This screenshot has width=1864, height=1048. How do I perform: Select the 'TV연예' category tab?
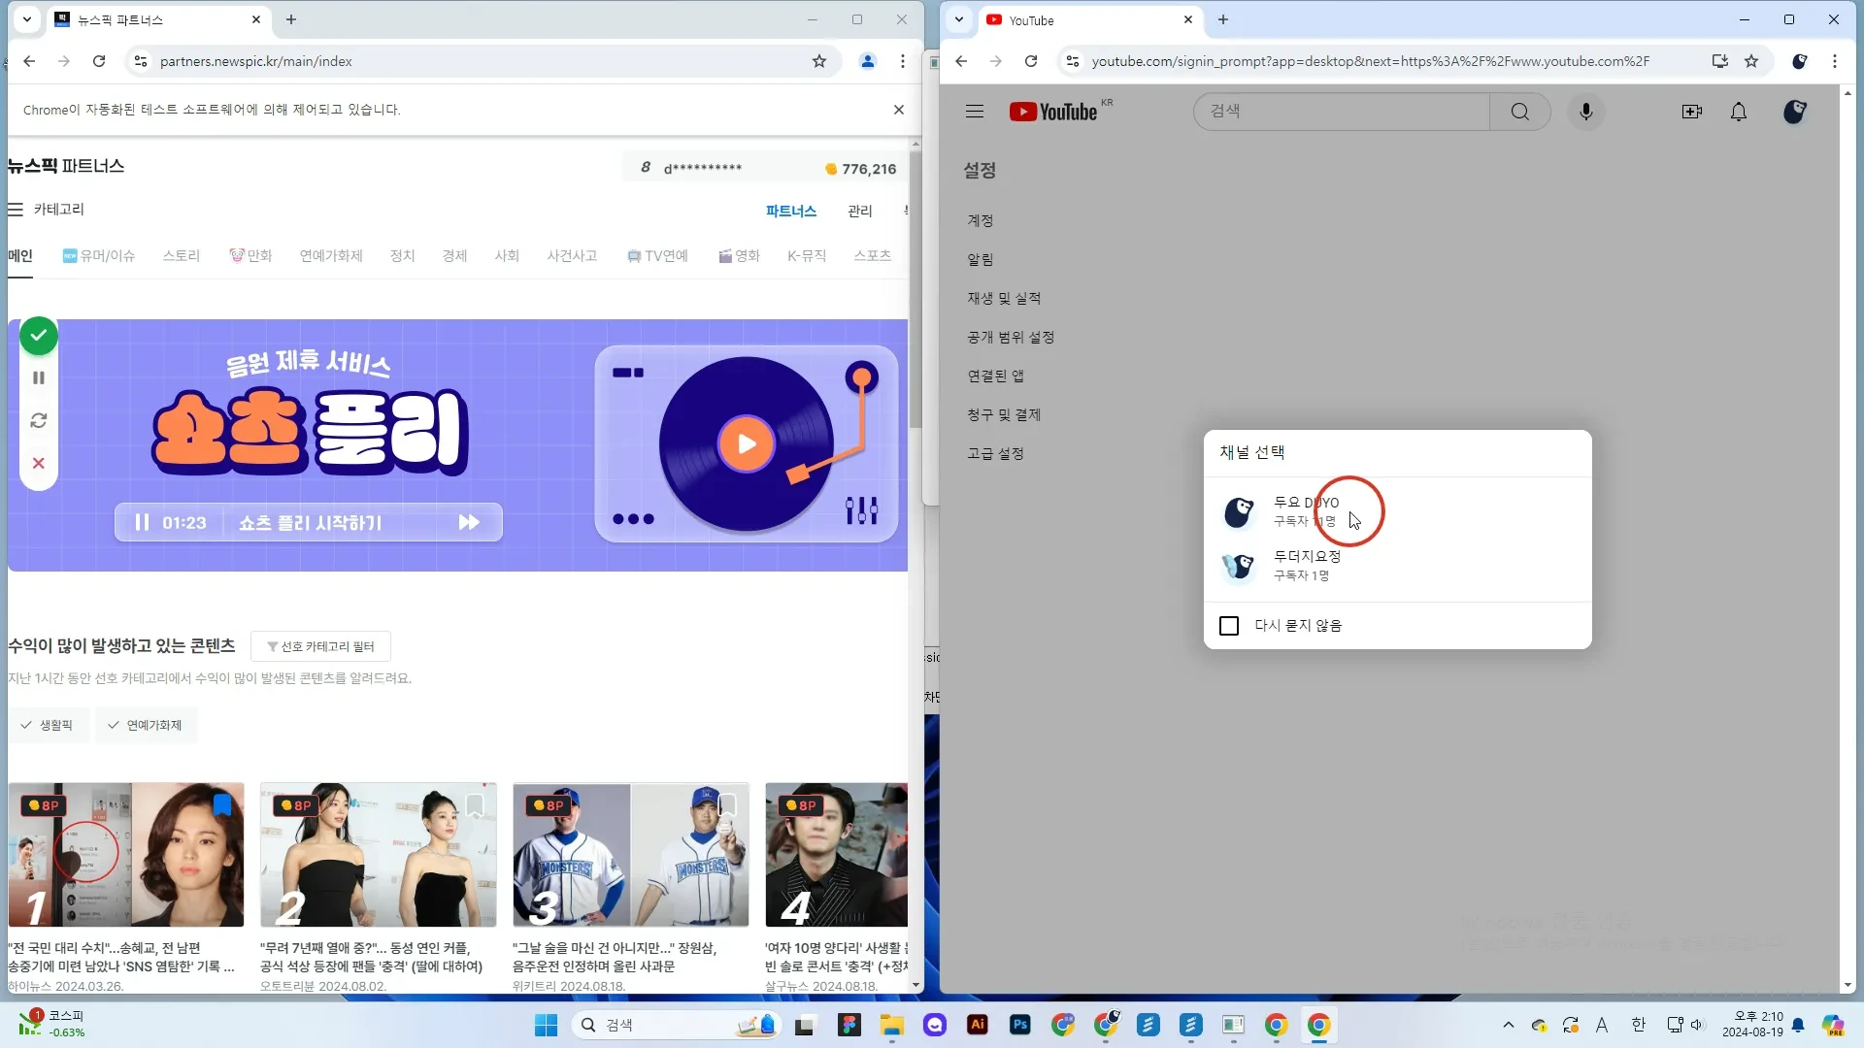(657, 255)
